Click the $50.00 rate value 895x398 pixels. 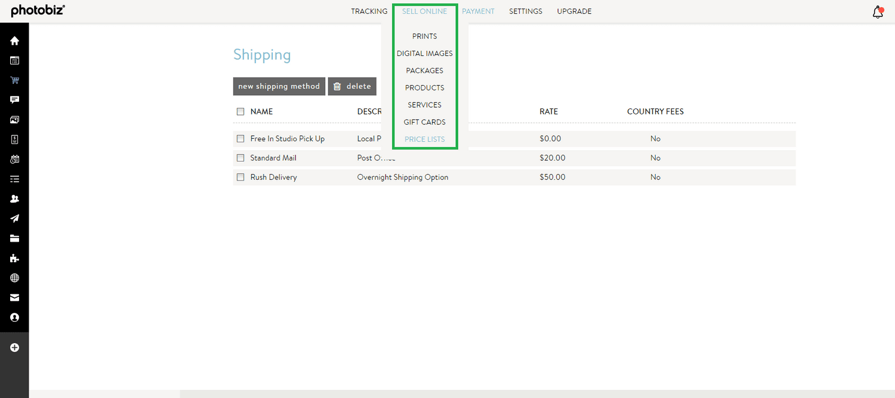tap(553, 177)
